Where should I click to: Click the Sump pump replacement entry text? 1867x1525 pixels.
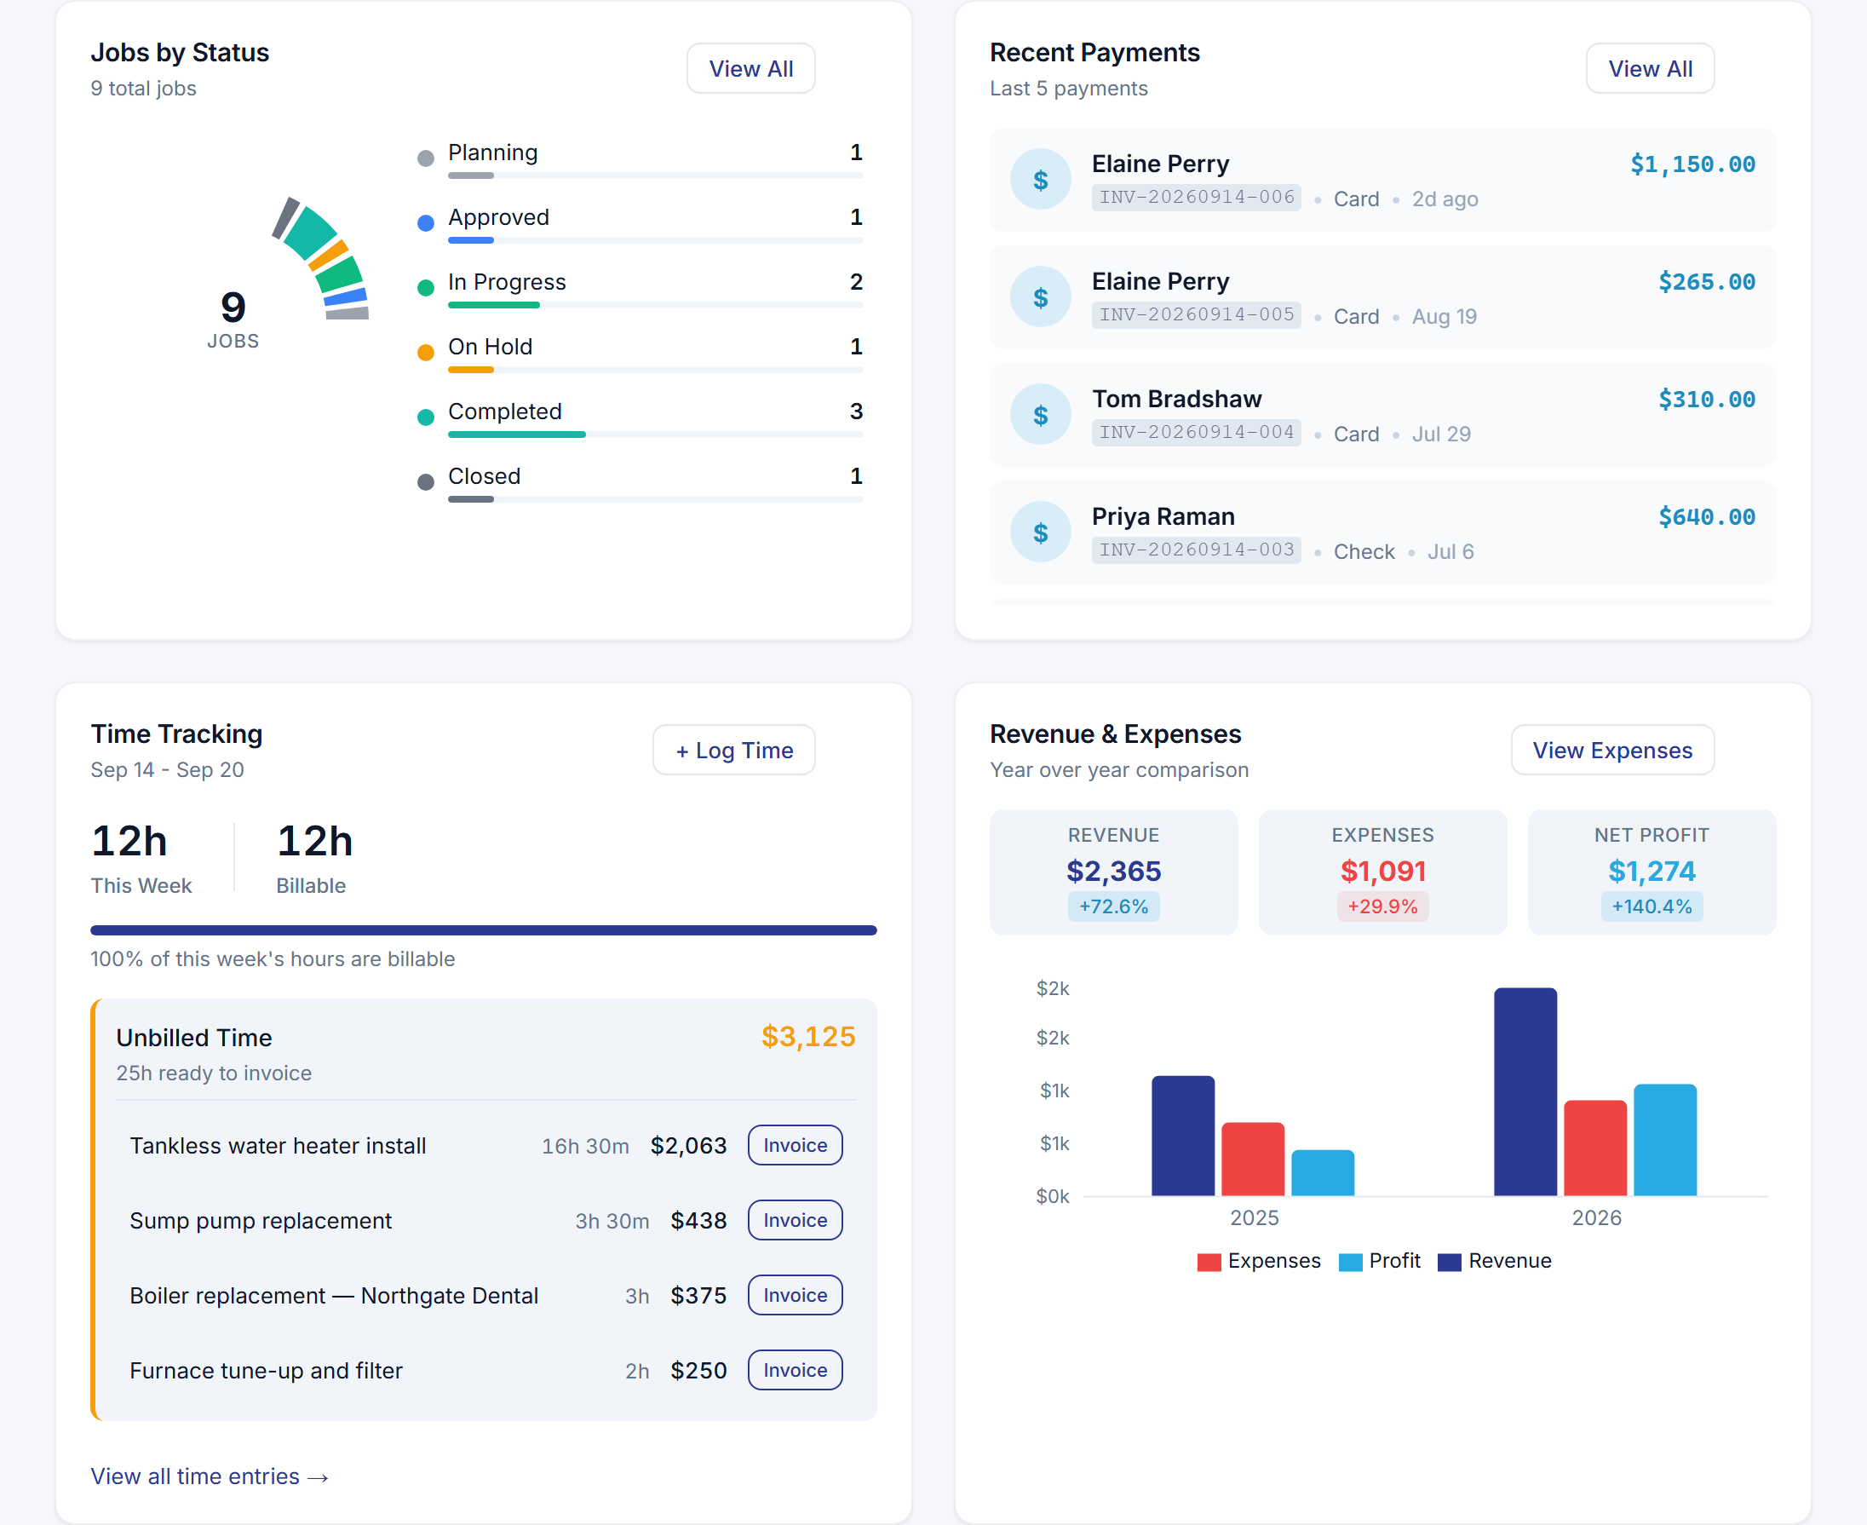pos(261,1221)
